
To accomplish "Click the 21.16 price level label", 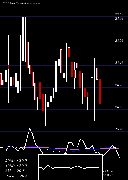I will pyautogui.click(x=119, y=63).
